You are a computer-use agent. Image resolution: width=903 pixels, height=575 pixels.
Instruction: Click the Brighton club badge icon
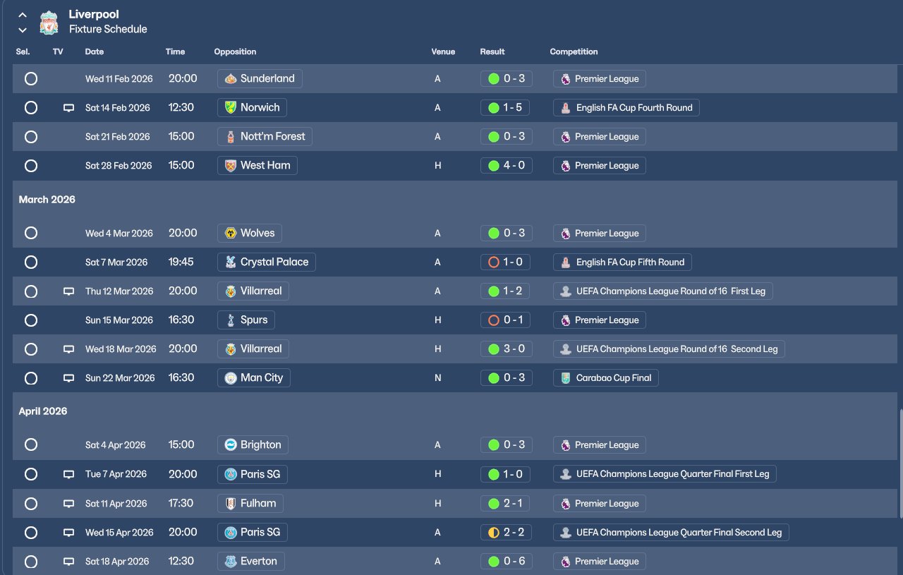[x=230, y=445]
